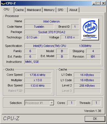Open the About tab
Image resolution: width=107 pixels, height=124 pixels.
[x=73, y=10]
